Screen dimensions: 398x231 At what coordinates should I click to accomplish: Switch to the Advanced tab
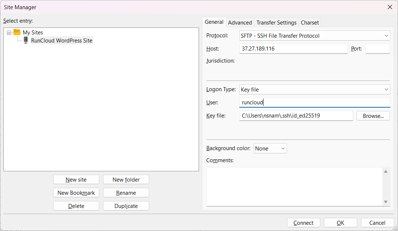240,23
